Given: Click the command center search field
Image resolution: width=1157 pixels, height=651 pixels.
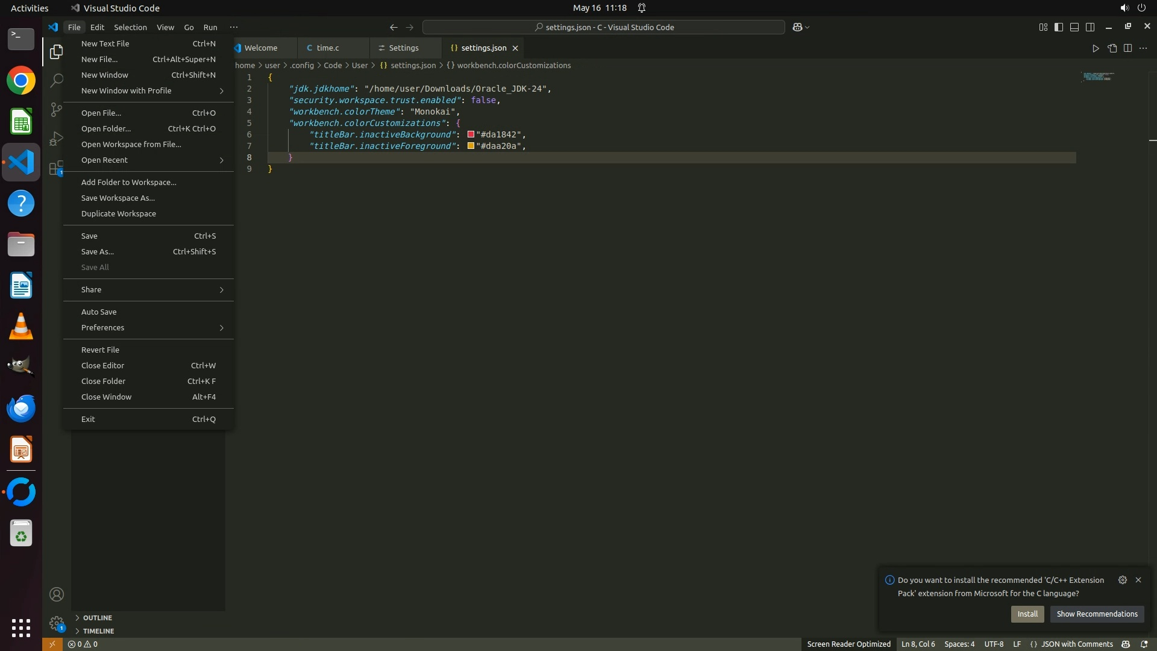Looking at the screenshot, I should point(603,27).
